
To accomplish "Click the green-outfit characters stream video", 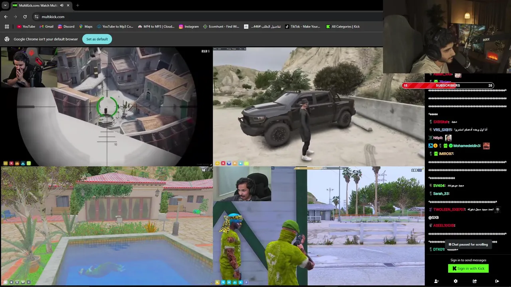I will [319, 226].
